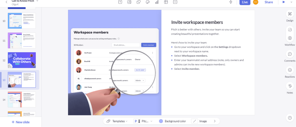Click the Live button

click(x=245, y=2)
